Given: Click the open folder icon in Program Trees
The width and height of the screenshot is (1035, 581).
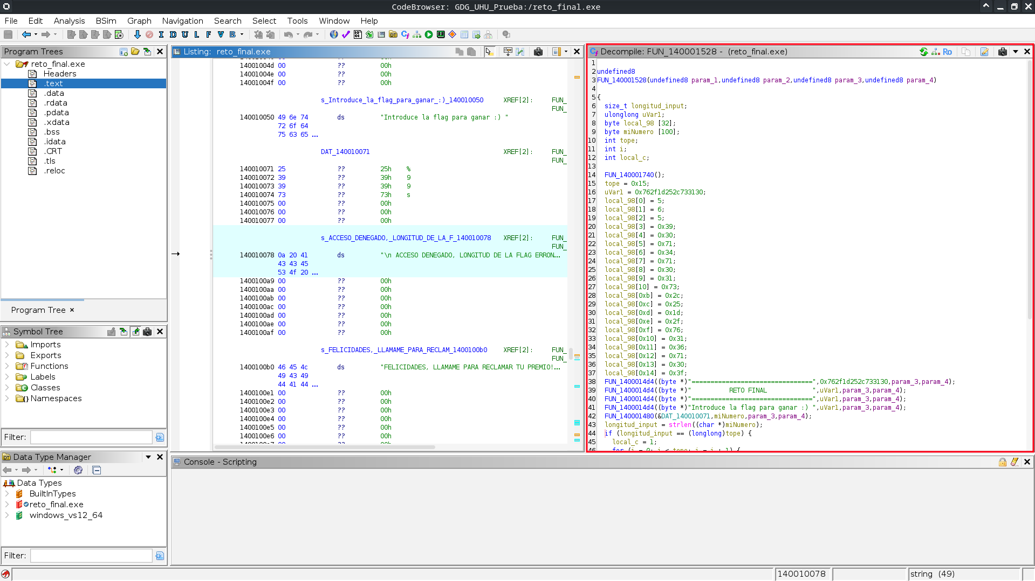Looking at the screenshot, I should (x=135, y=52).
